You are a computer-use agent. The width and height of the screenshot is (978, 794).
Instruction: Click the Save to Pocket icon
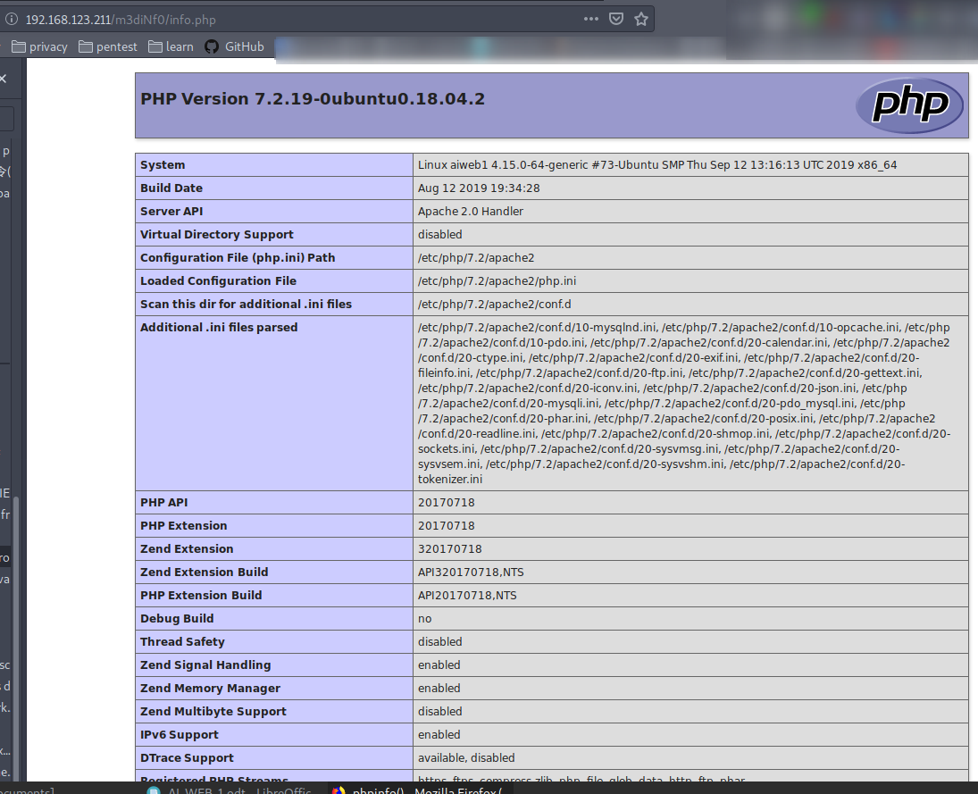(616, 19)
